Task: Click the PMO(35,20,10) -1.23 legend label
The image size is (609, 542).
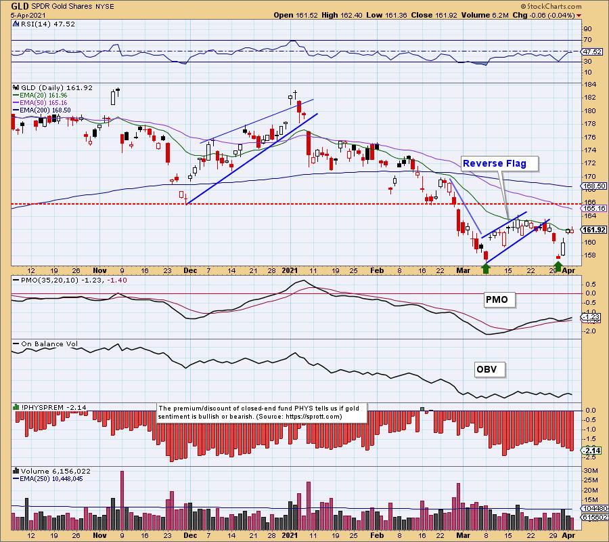Action: (59, 280)
